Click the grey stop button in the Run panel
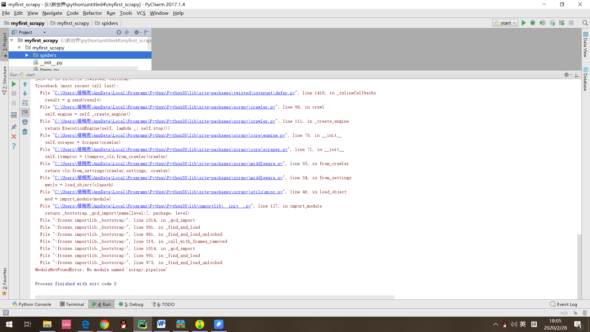The image size is (590, 332). (14, 93)
